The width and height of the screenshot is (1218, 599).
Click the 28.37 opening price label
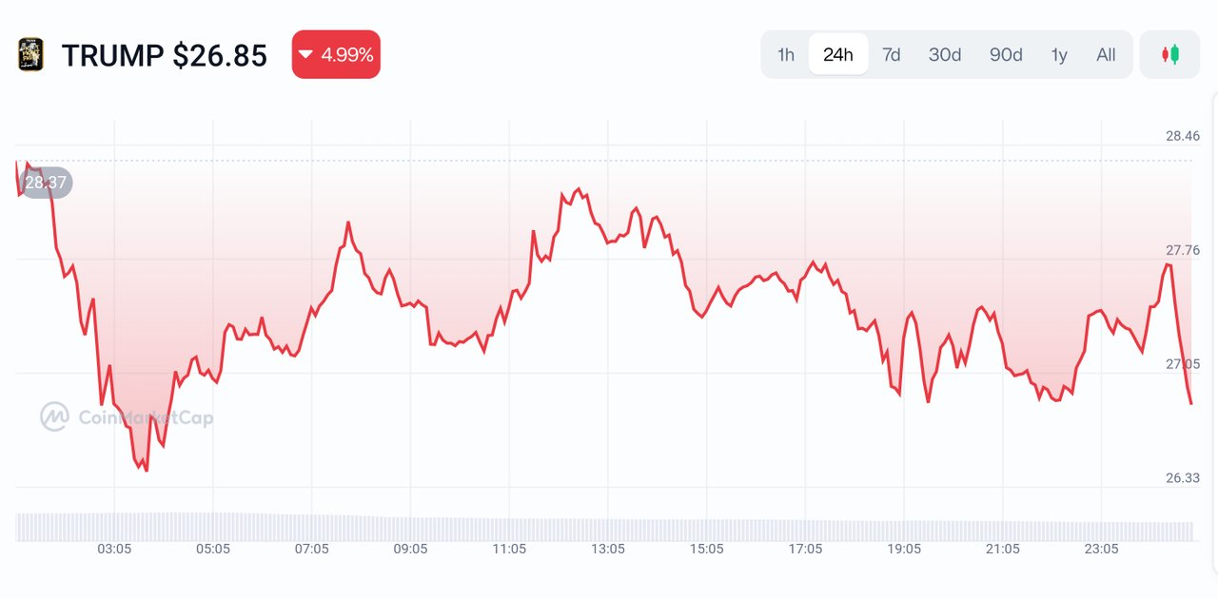46,183
